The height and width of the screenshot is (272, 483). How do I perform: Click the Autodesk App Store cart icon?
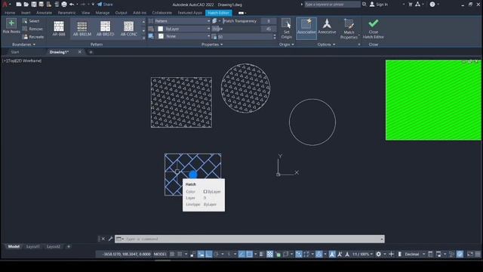tap(411, 5)
